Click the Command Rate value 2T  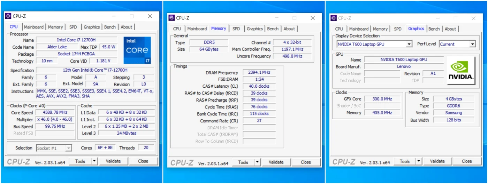pyautogui.click(x=259, y=121)
